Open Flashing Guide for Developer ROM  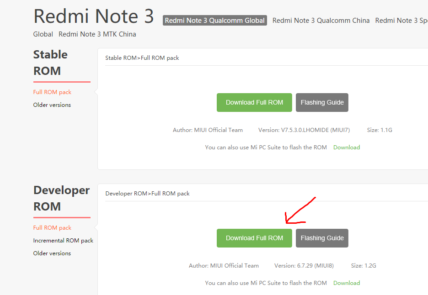click(322, 238)
